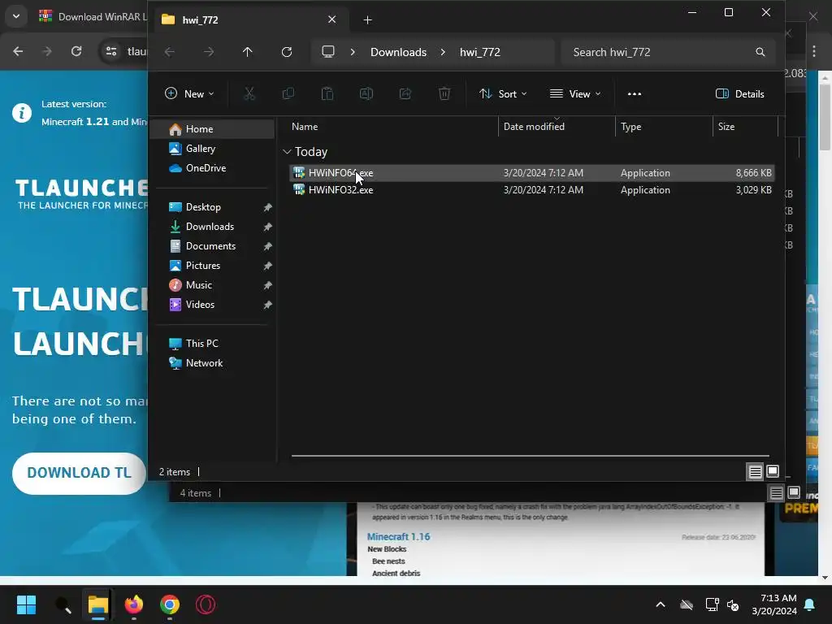Collapse the Today group
The width and height of the screenshot is (832, 624).
[287, 152]
